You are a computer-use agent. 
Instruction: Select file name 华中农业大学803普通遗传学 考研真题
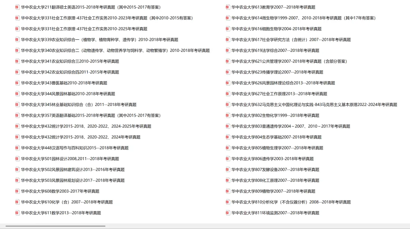(x=291, y=126)
